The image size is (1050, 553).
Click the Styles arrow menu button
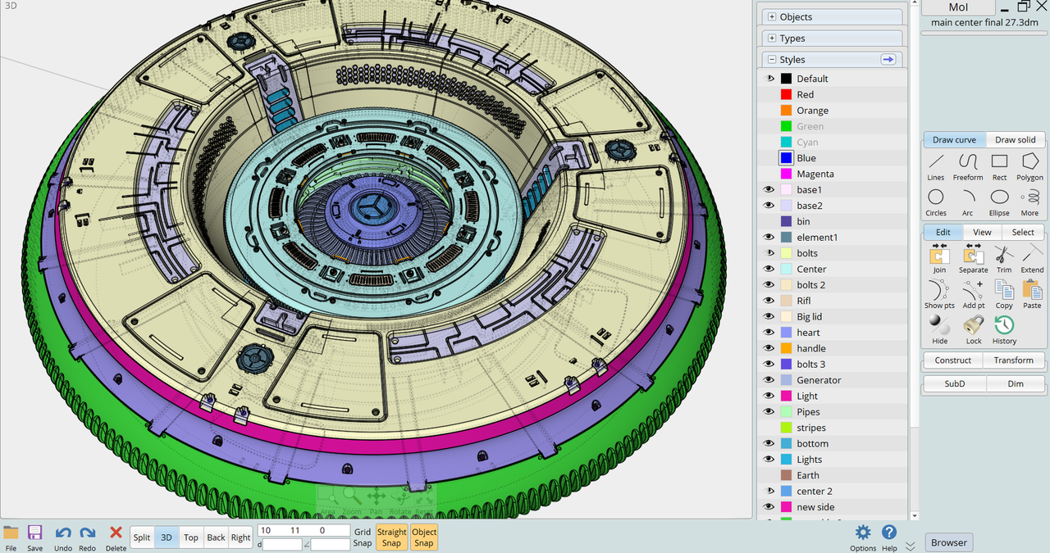click(x=888, y=59)
